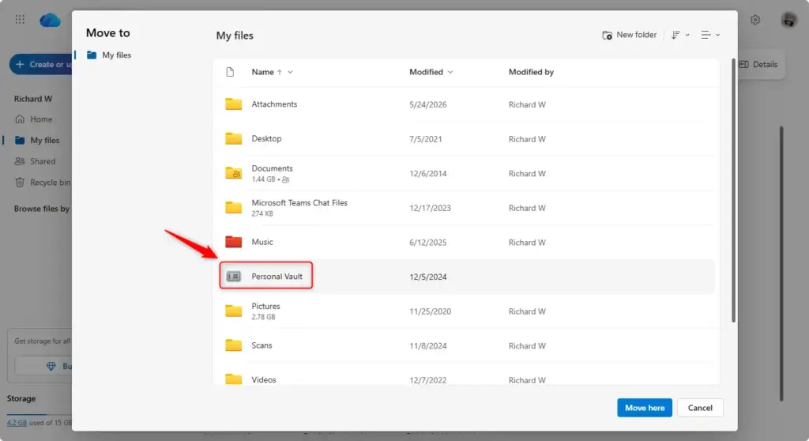The height and width of the screenshot is (441, 809).
Task: Sort by Modified column header
Action: (x=426, y=72)
